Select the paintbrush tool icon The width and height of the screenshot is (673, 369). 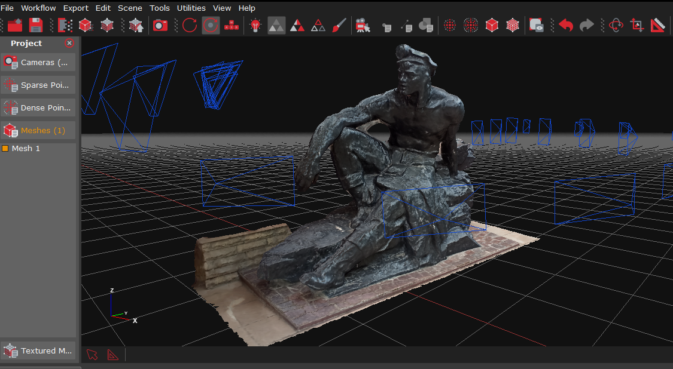pos(339,25)
